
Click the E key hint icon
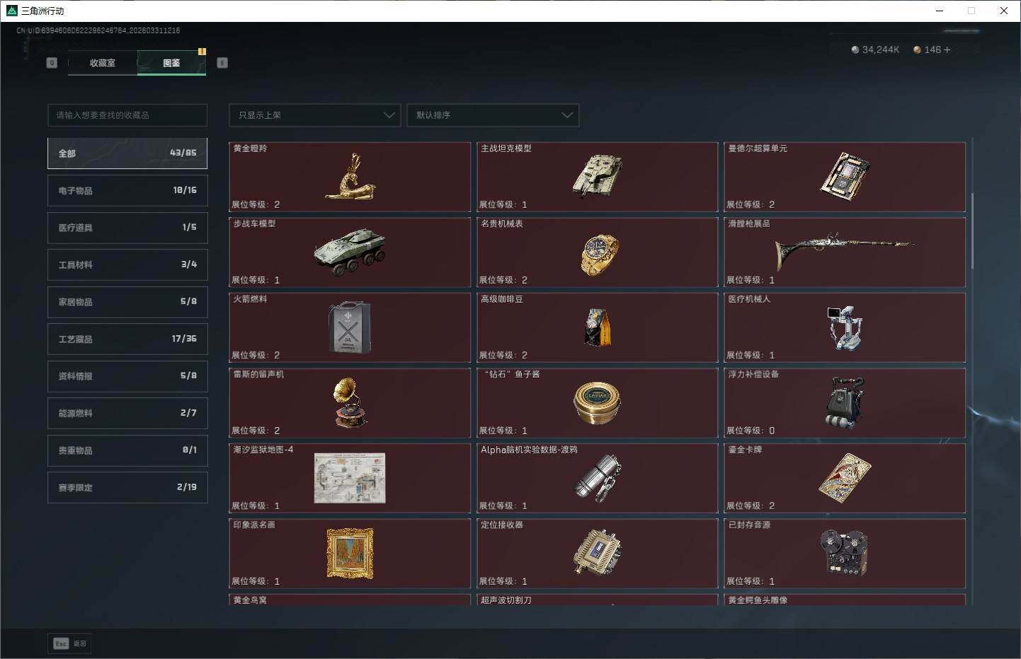[222, 63]
